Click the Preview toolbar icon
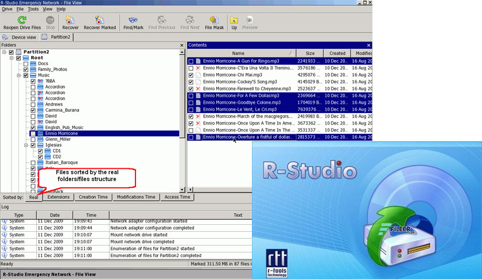This screenshot has height=279, width=482. 250,20
